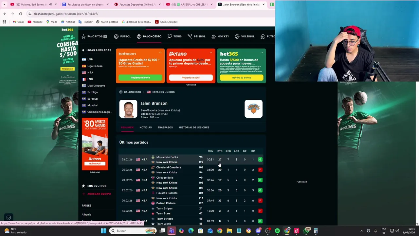Open Microsoft Teams from the taskbar

coord(172,231)
